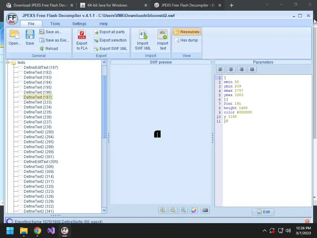Export all parts of the SWF

click(x=109, y=32)
